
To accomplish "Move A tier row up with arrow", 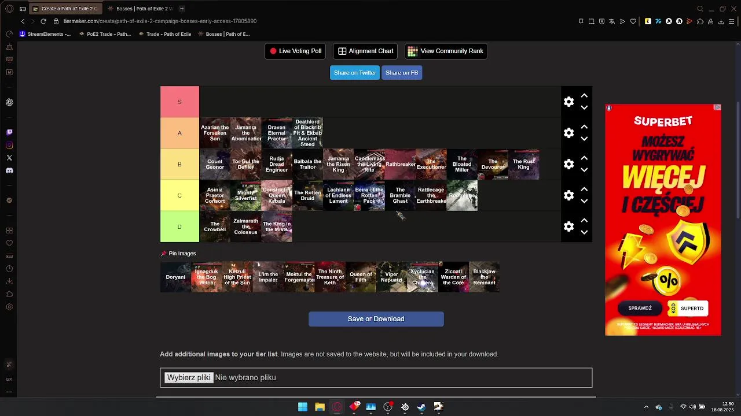I will 584,127.
